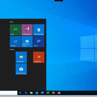Open File Explorer from the taskbar

(31, 93)
